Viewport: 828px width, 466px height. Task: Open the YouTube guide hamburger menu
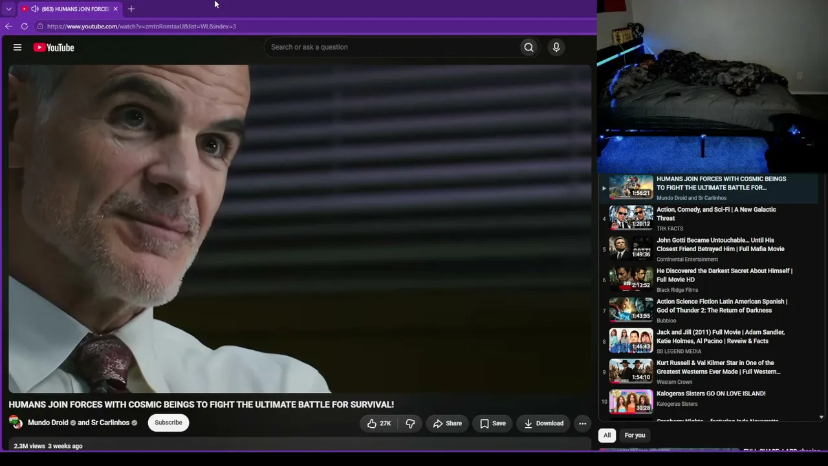click(17, 47)
